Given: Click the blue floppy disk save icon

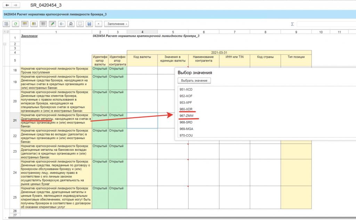Looking at the screenshot, I should (x=89, y=24).
